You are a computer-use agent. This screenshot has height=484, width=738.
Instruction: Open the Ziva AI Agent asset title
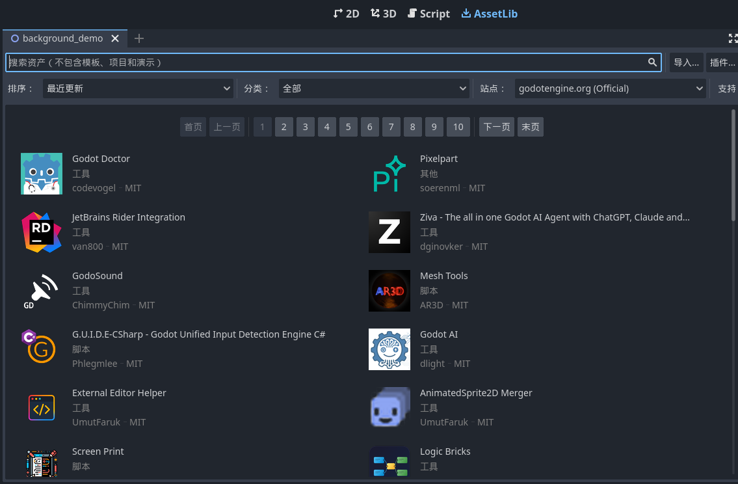(555, 217)
